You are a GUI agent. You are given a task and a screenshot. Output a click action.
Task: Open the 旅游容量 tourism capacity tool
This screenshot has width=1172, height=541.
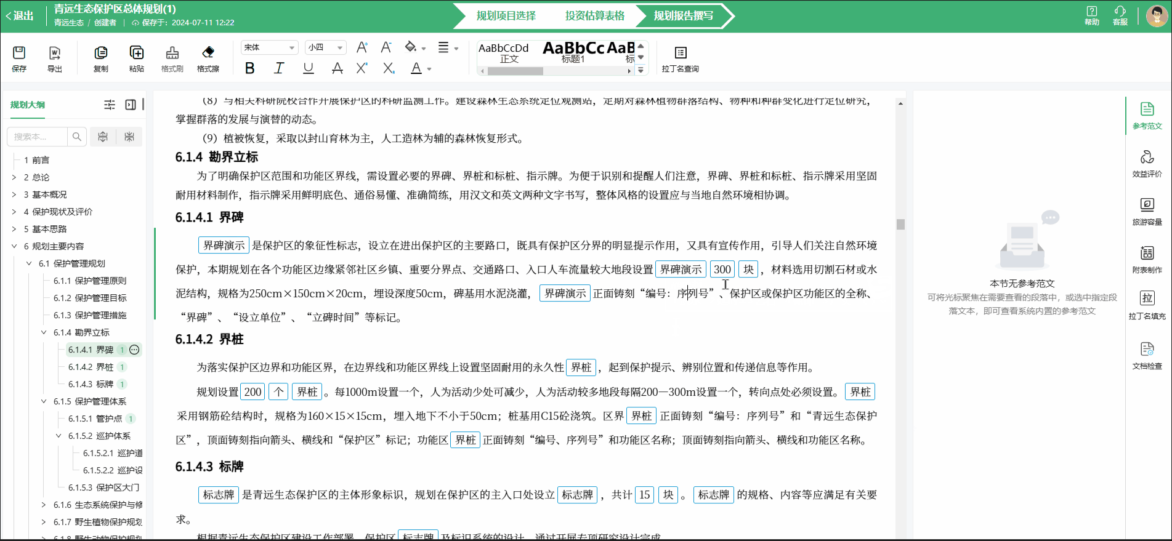1147,212
